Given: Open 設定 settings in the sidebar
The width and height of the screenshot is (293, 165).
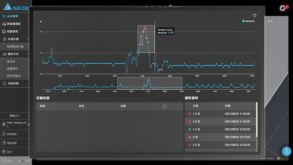Looking at the screenshot, I should click(9, 152).
